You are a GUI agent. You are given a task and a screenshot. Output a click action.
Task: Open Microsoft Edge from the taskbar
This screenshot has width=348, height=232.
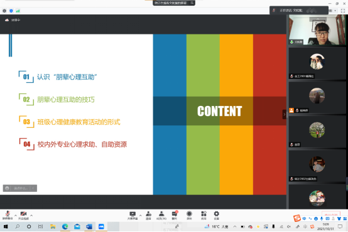click(65, 226)
